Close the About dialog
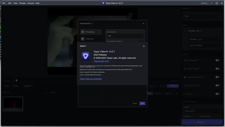The width and height of the screenshot is (225, 127). [144, 46]
